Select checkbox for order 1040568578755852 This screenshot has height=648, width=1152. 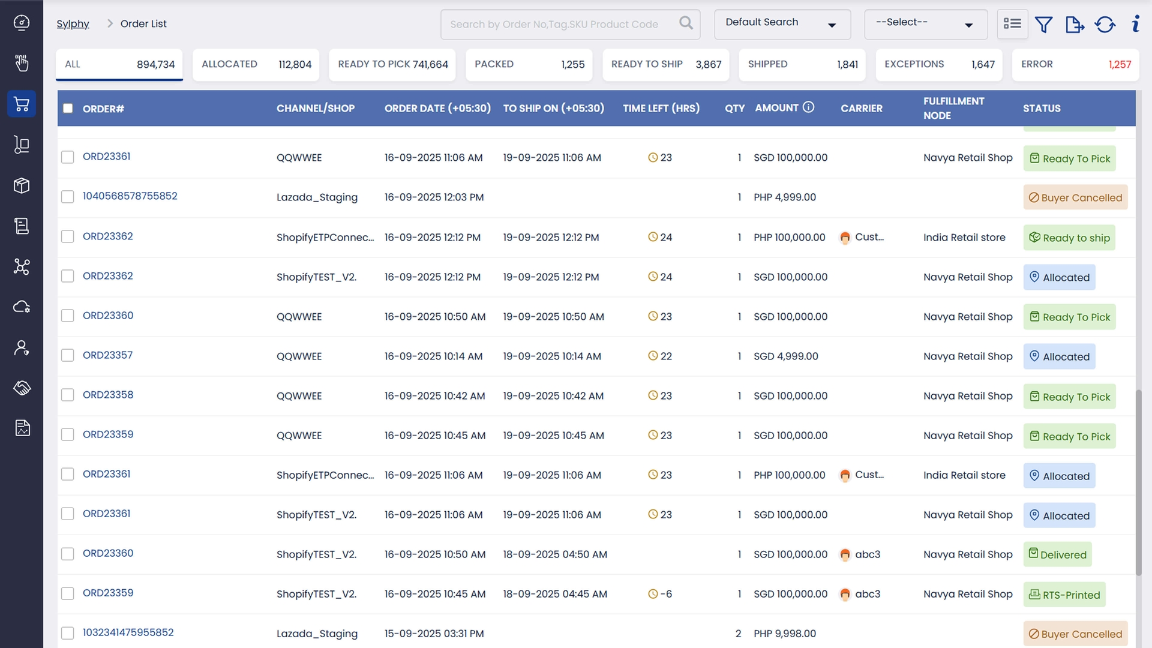68,197
